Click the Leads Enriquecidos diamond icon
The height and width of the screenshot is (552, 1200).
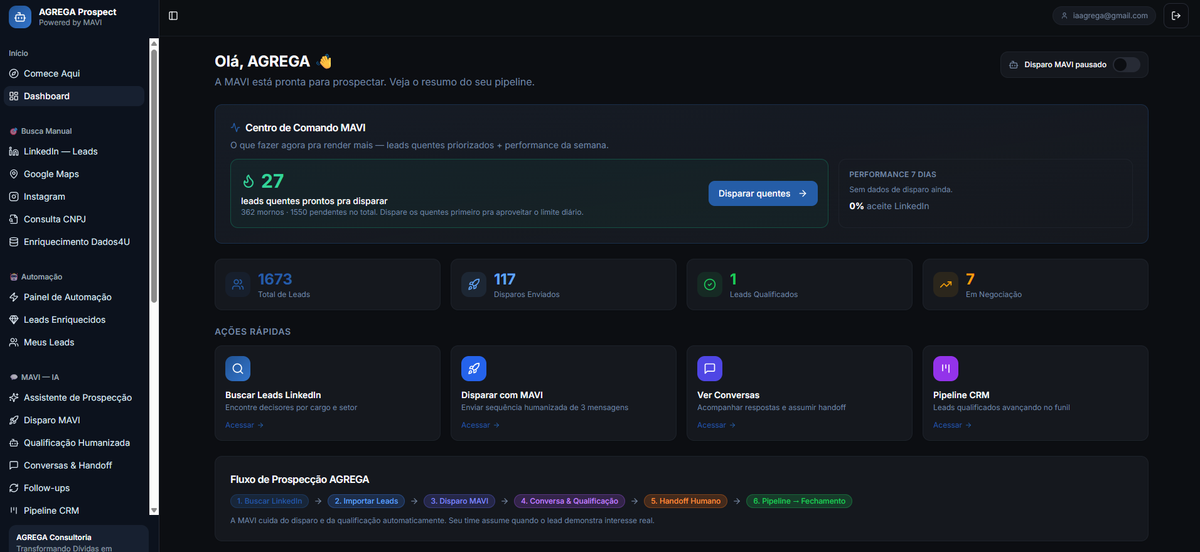[x=14, y=320]
